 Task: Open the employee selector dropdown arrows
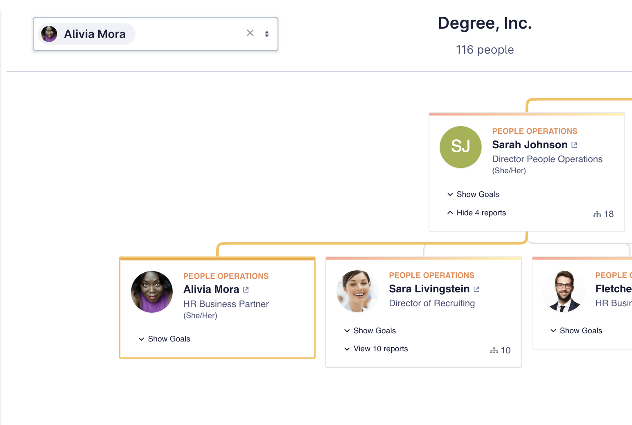(x=267, y=34)
